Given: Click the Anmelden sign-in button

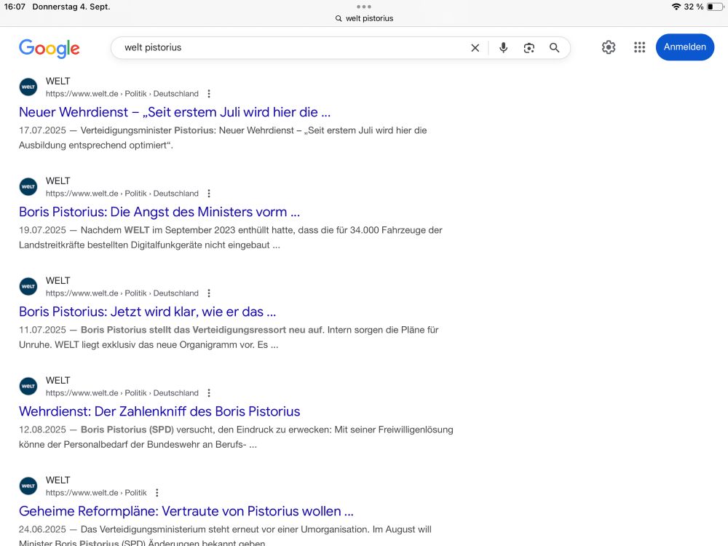Looking at the screenshot, I should [685, 47].
